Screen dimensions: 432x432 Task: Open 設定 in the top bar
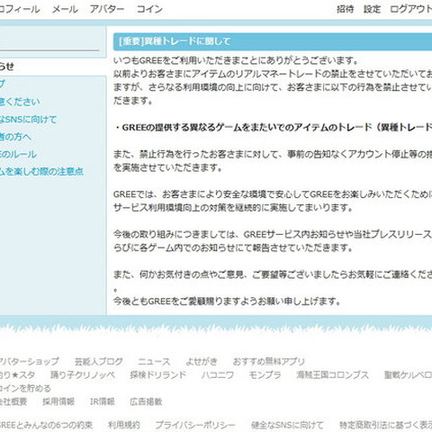[x=372, y=9]
